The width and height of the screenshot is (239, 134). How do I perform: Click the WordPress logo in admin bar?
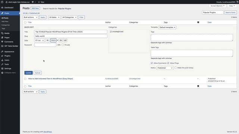(2, 2)
